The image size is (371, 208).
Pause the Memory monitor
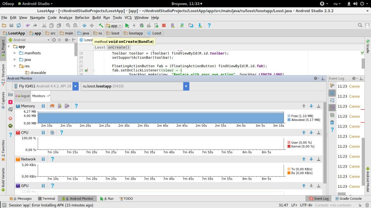[x=43, y=106]
